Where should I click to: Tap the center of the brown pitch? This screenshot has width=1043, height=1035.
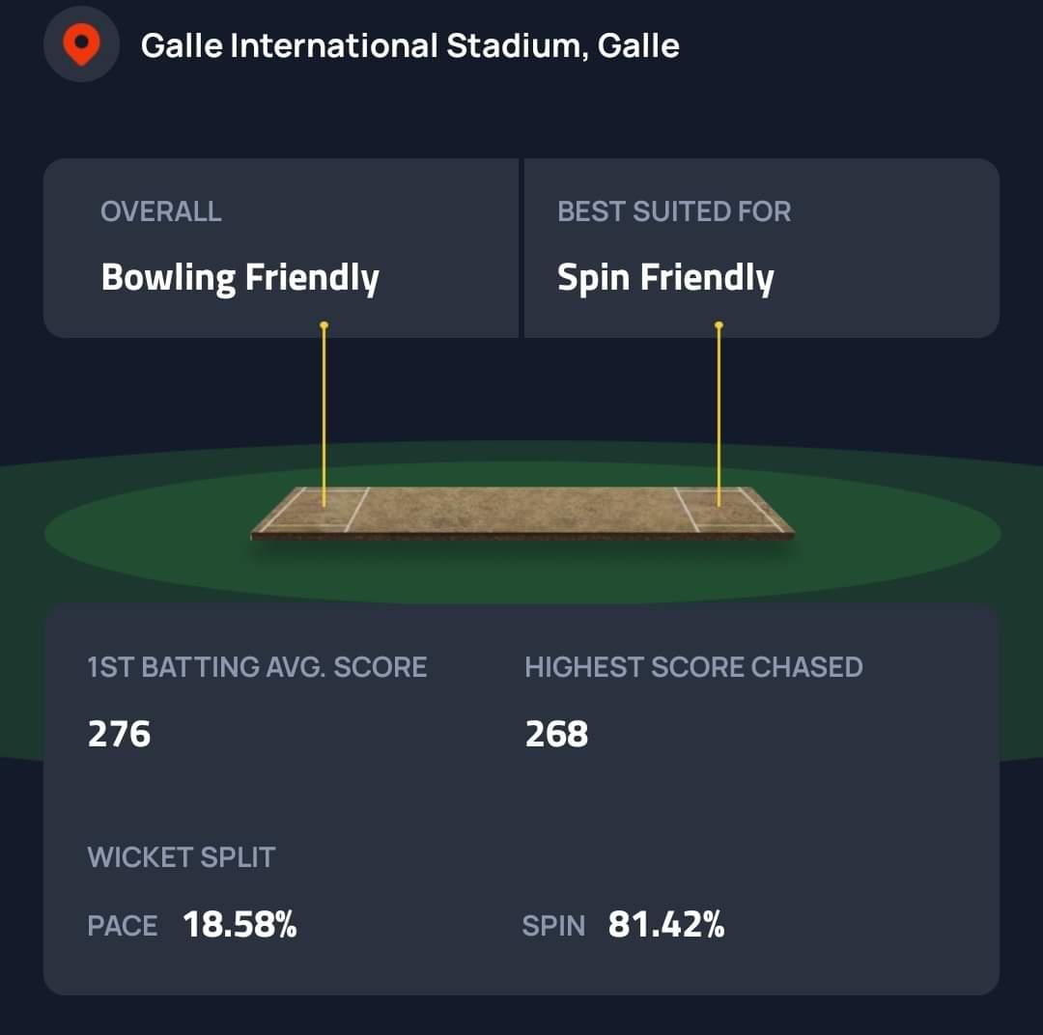521,512
